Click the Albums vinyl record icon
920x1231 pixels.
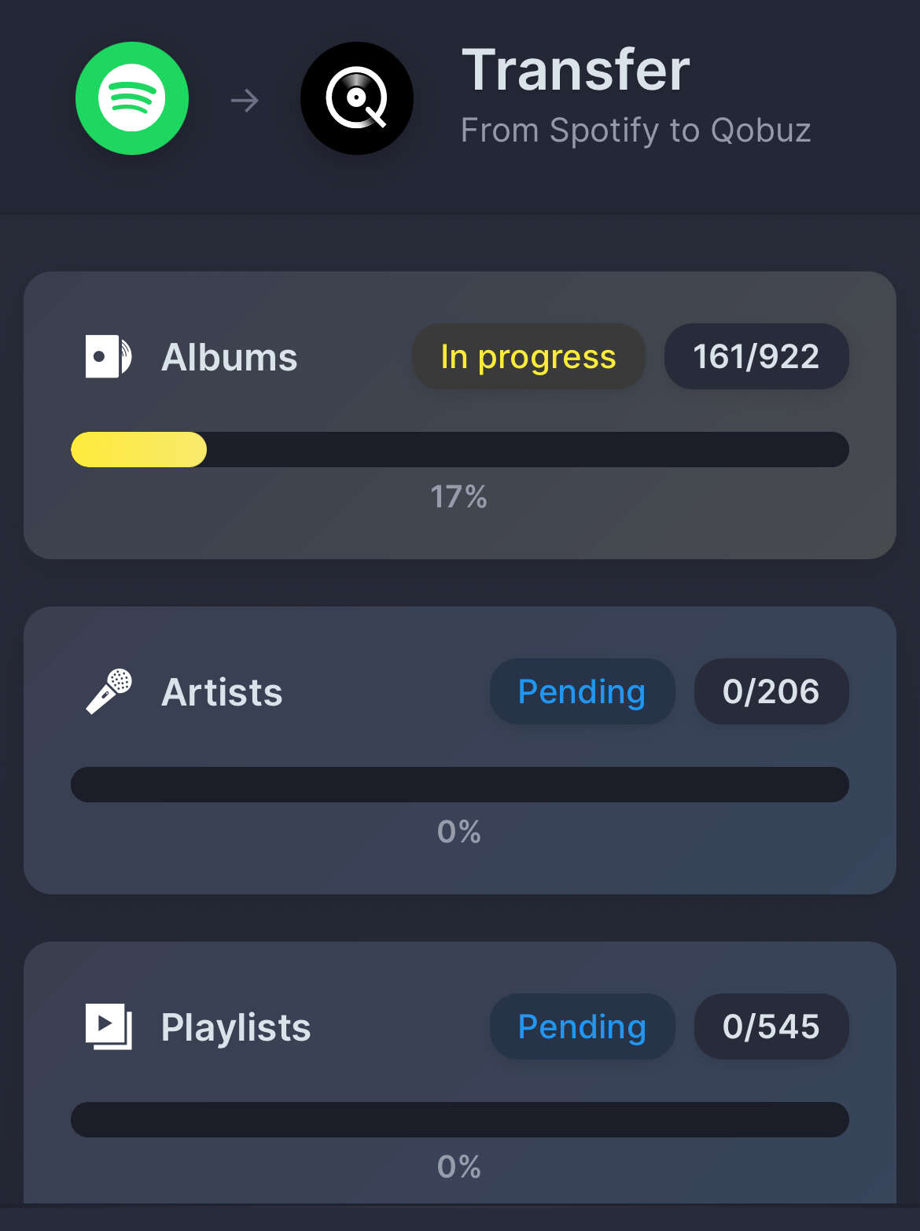[x=109, y=356]
